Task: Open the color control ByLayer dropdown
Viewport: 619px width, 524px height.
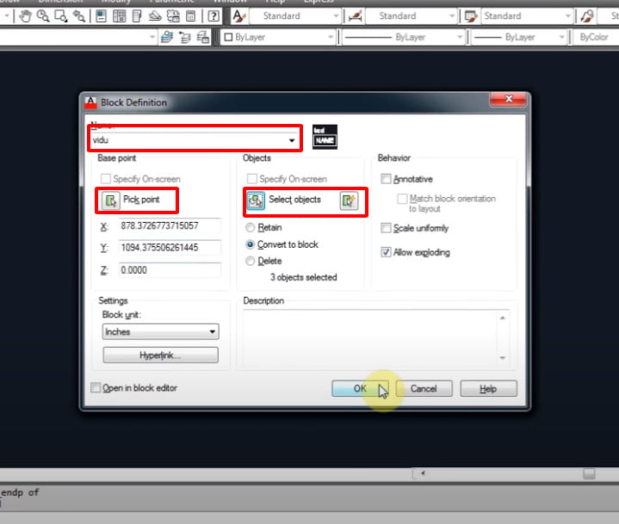Action: (x=278, y=37)
